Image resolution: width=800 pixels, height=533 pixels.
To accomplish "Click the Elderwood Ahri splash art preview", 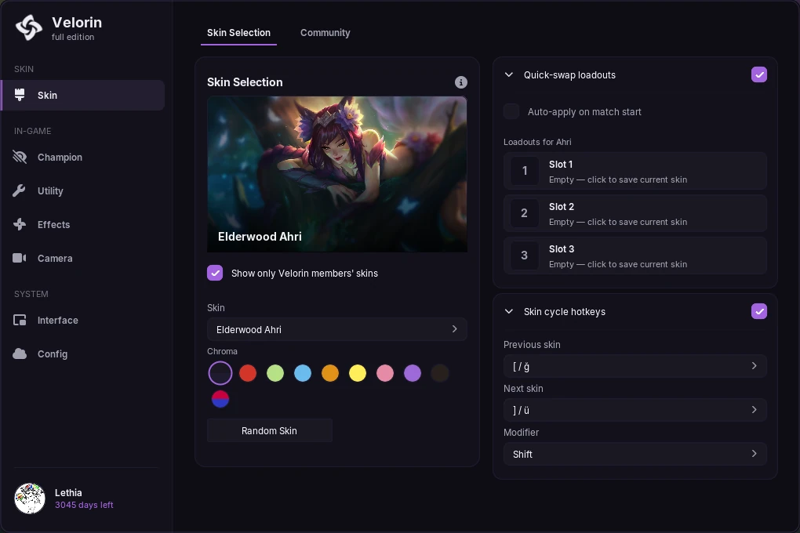I will [336, 174].
